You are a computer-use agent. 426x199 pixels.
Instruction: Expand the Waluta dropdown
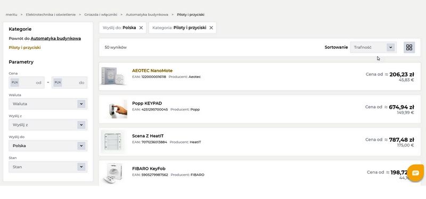click(x=48, y=103)
